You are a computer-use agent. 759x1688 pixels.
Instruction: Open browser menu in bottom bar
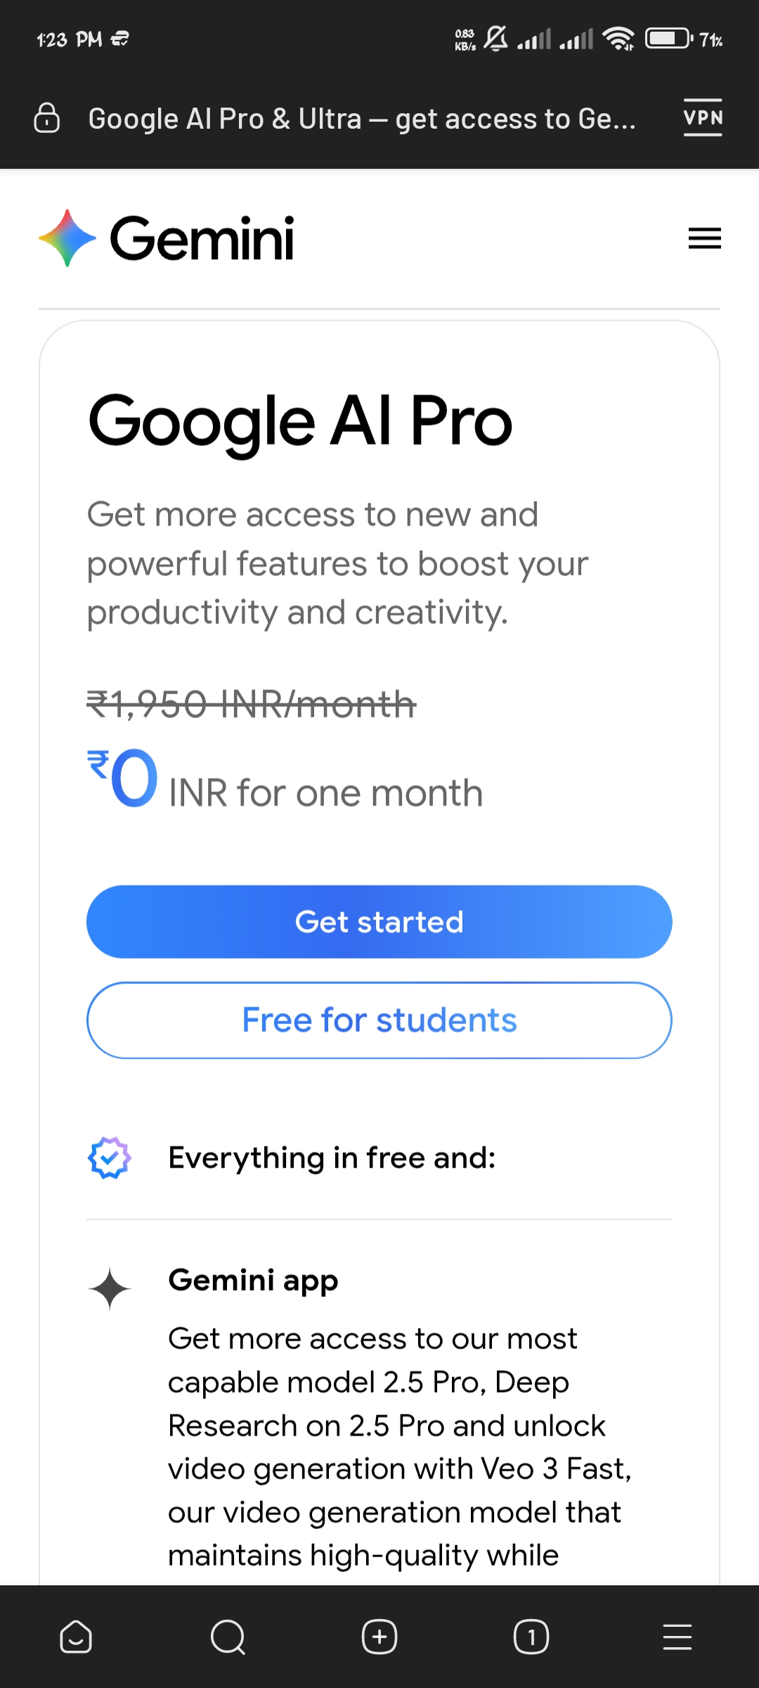pyautogui.click(x=677, y=1637)
